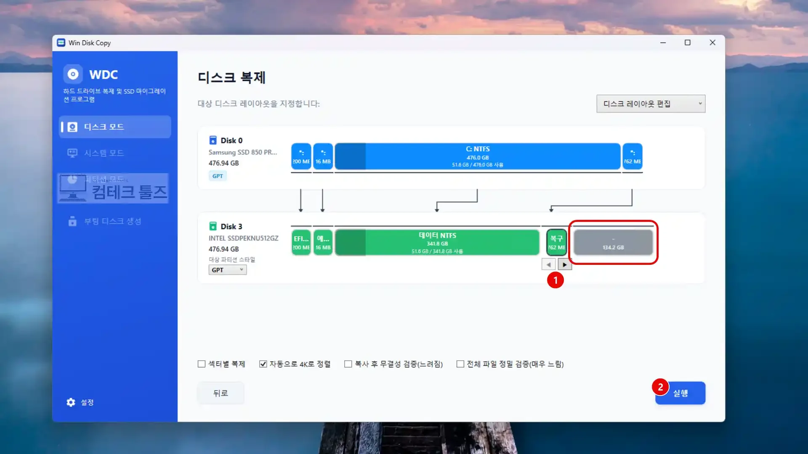Click the Execute (실행) button
This screenshot has width=808, height=454.
click(680, 393)
